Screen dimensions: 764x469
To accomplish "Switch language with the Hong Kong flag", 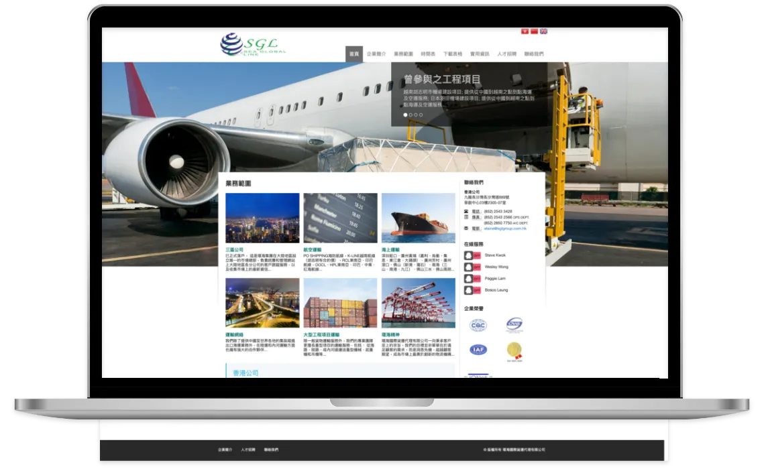I will [x=525, y=31].
